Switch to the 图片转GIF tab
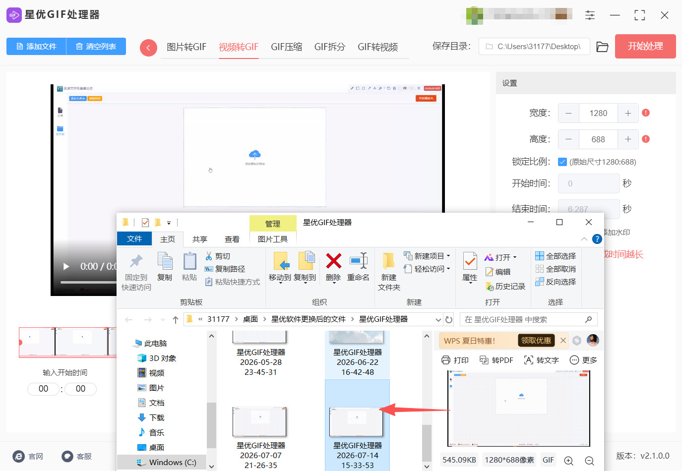The image size is (682, 471). click(x=186, y=47)
